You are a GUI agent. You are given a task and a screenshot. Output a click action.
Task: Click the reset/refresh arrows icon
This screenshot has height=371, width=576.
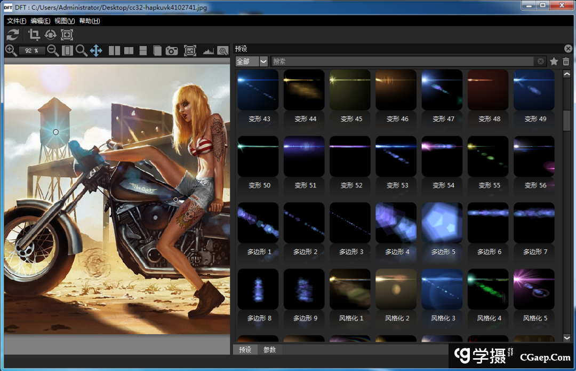pos(13,35)
